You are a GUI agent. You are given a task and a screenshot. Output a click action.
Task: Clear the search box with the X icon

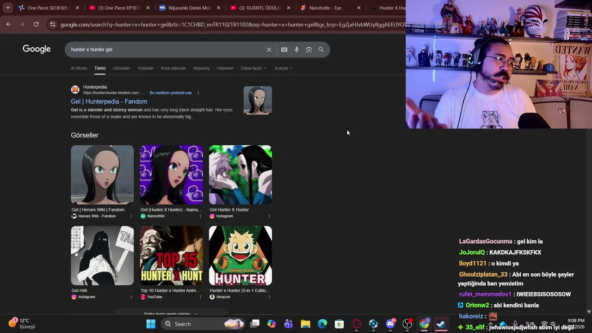click(x=269, y=49)
